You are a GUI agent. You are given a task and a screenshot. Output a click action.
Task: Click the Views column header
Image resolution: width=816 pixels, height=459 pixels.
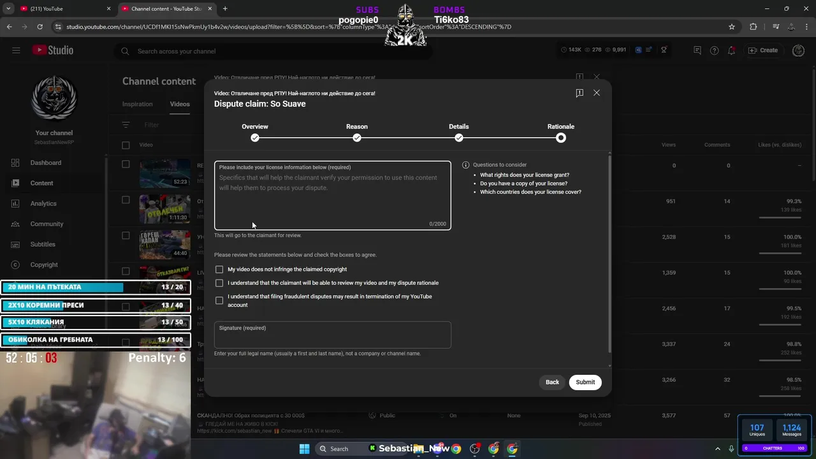tap(668, 145)
